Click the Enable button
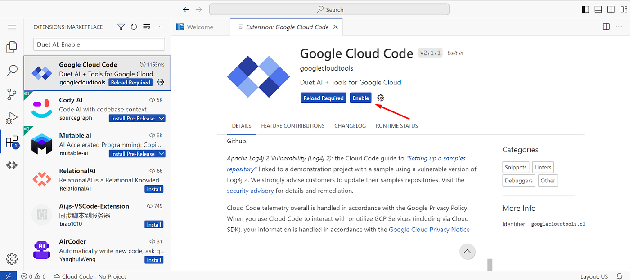The width and height of the screenshot is (630, 280). coord(361,98)
